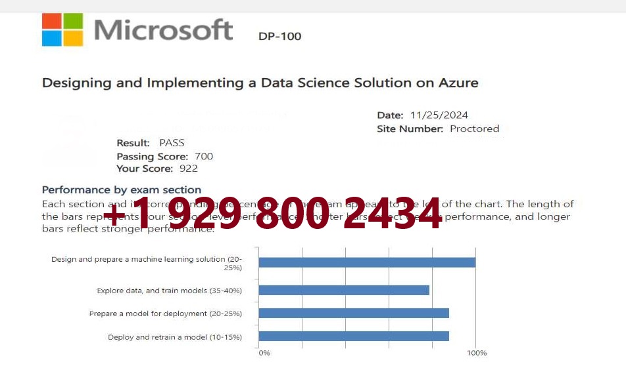This screenshot has width=626, height=366.
Task: Click the Design and prepare solution bar
Action: [368, 262]
